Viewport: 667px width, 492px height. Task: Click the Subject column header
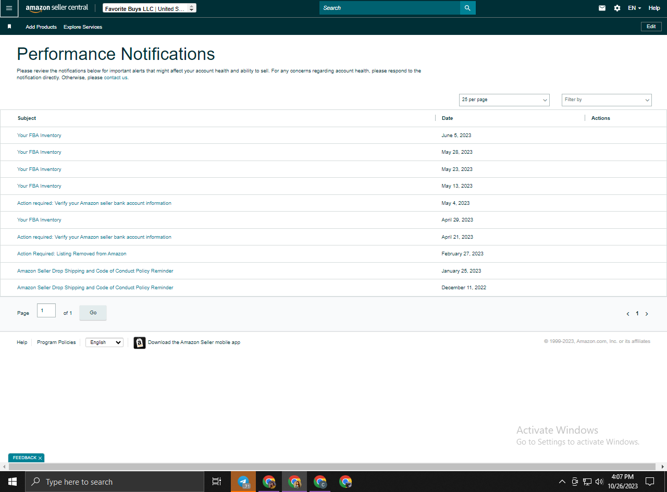27,118
